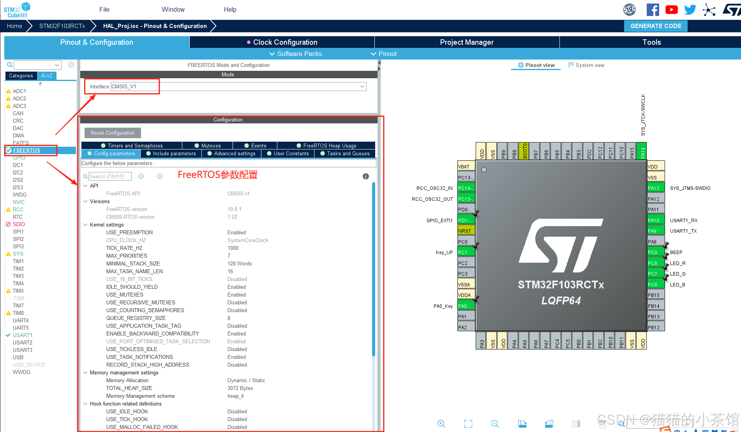Screen dimensions: 741x432
Task: Open the Tasks and Queues tab
Action: [x=344, y=153]
